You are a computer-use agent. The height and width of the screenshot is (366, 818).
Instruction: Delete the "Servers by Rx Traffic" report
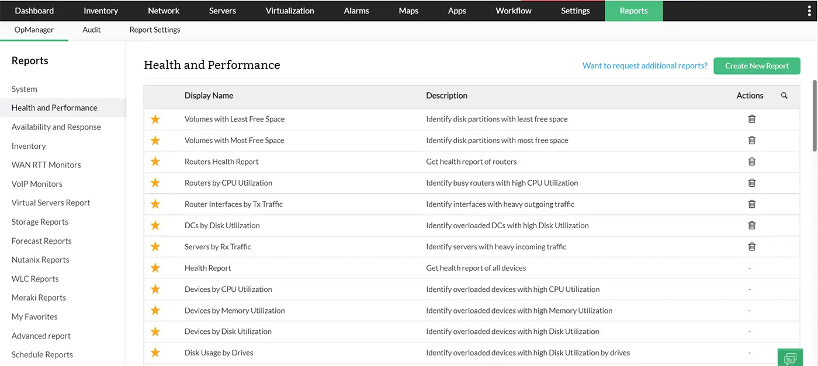click(x=751, y=246)
